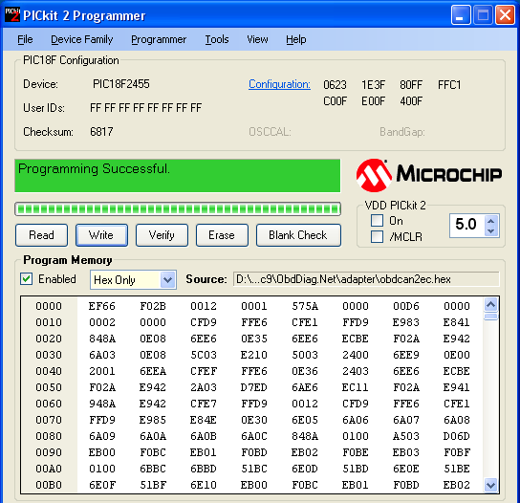Image resolution: width=520 pixels, height=503 pixels.
Task: Click the Verify button
Action: coord(162,235)
